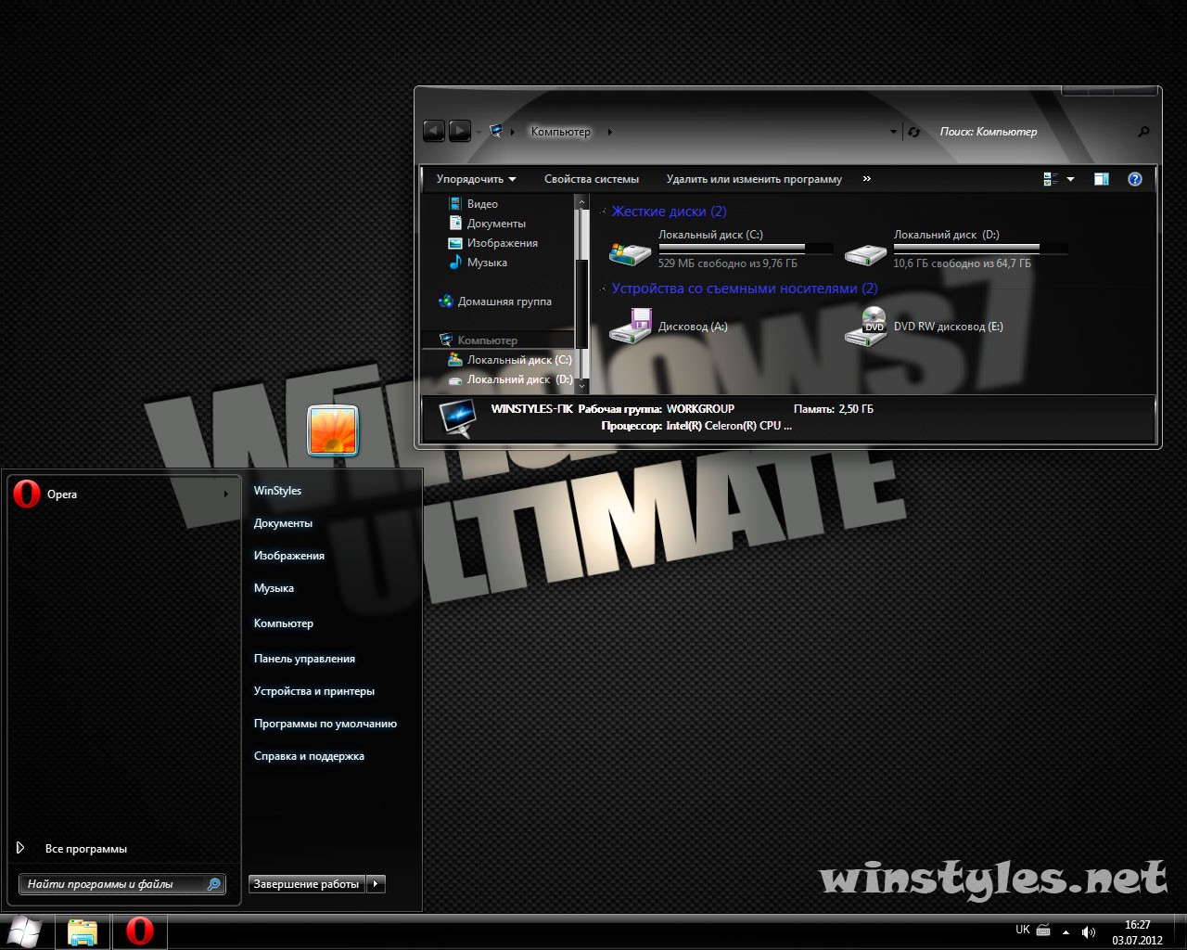Click the keyboard tray icon
This screenshot has width=1187, height=950.
pos(1043,930)
